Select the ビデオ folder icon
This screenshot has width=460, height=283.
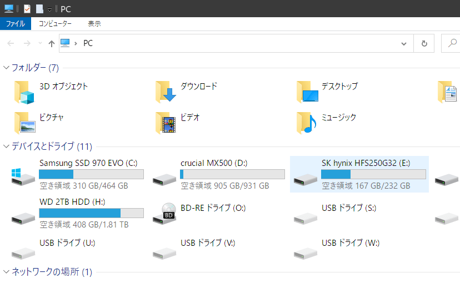pos(166,123)
